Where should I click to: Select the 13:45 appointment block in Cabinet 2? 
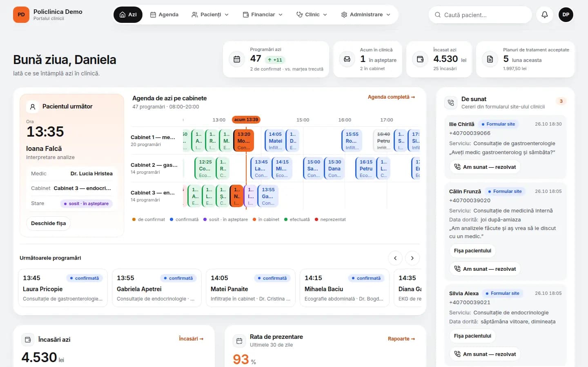point(261,168)
